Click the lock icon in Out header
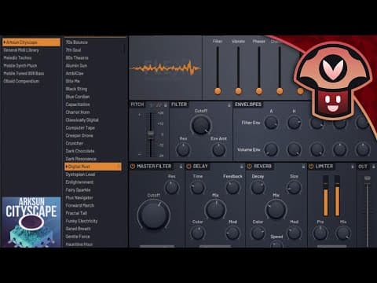377x283 pixels. [374, 167]
